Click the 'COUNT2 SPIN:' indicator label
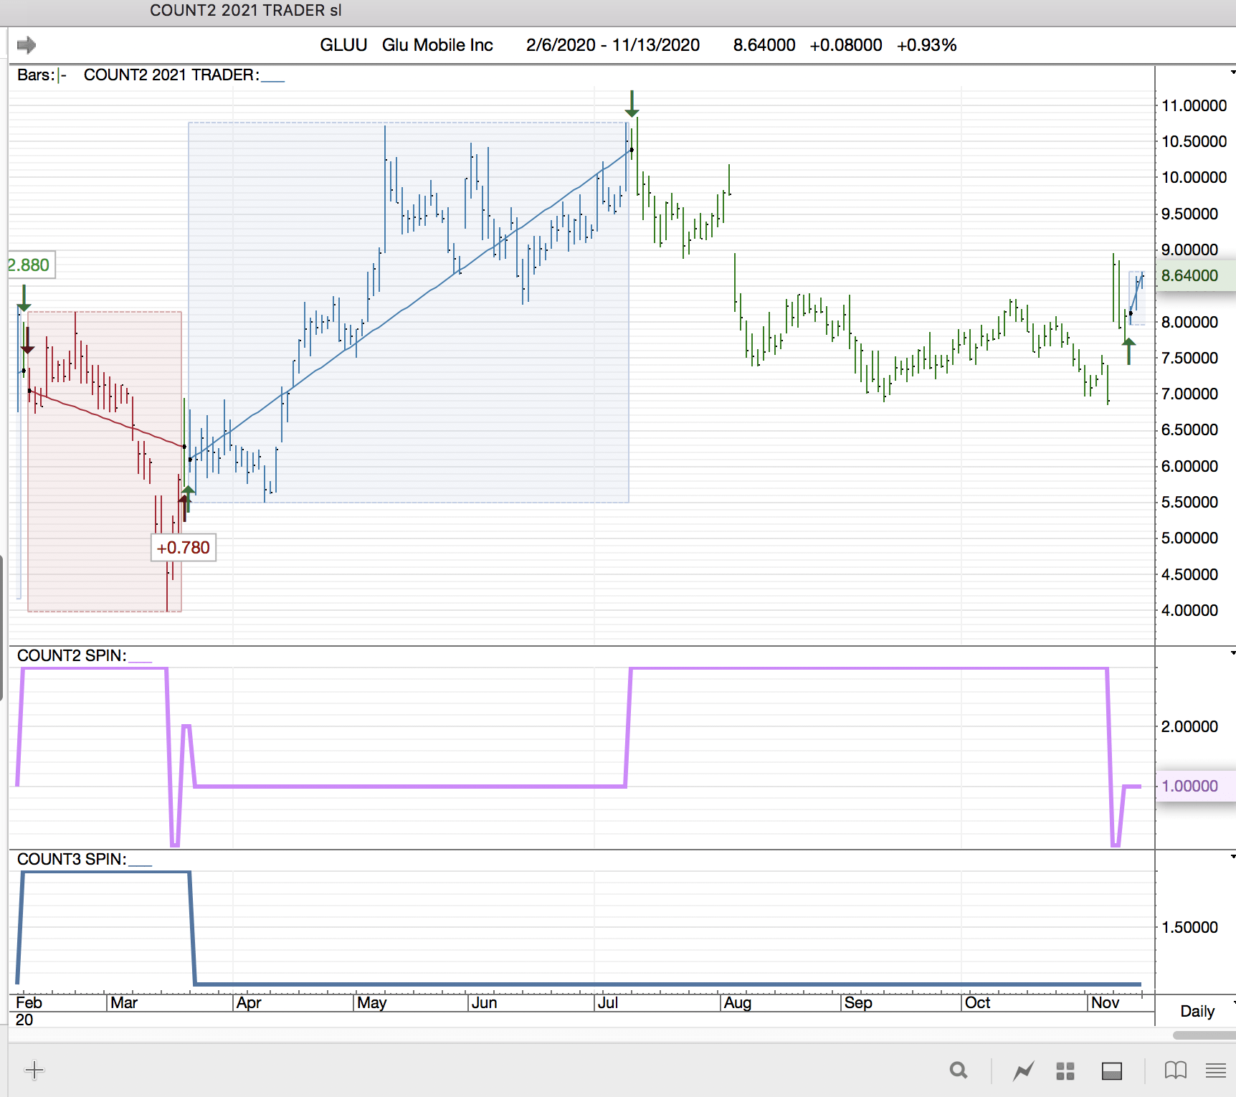 tap(72, 656)
